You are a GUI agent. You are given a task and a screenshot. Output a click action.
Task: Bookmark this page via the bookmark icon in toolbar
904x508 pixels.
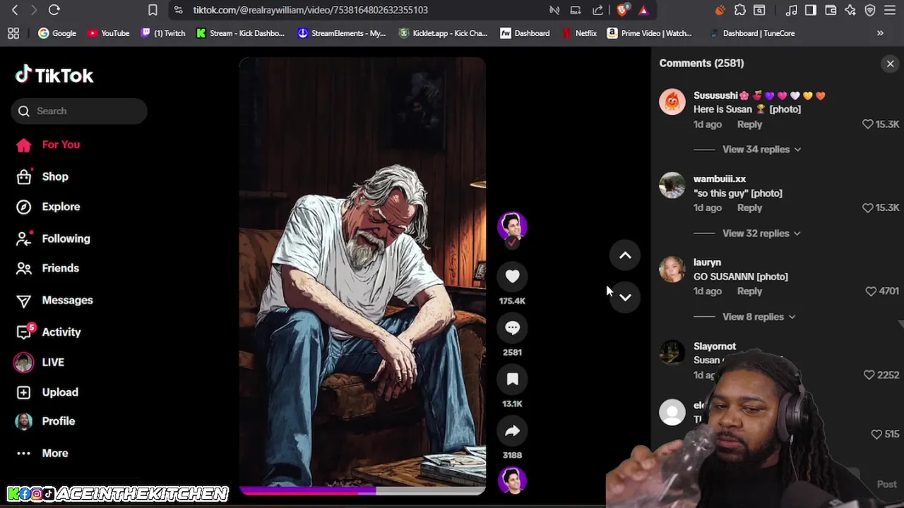(153, 10)
